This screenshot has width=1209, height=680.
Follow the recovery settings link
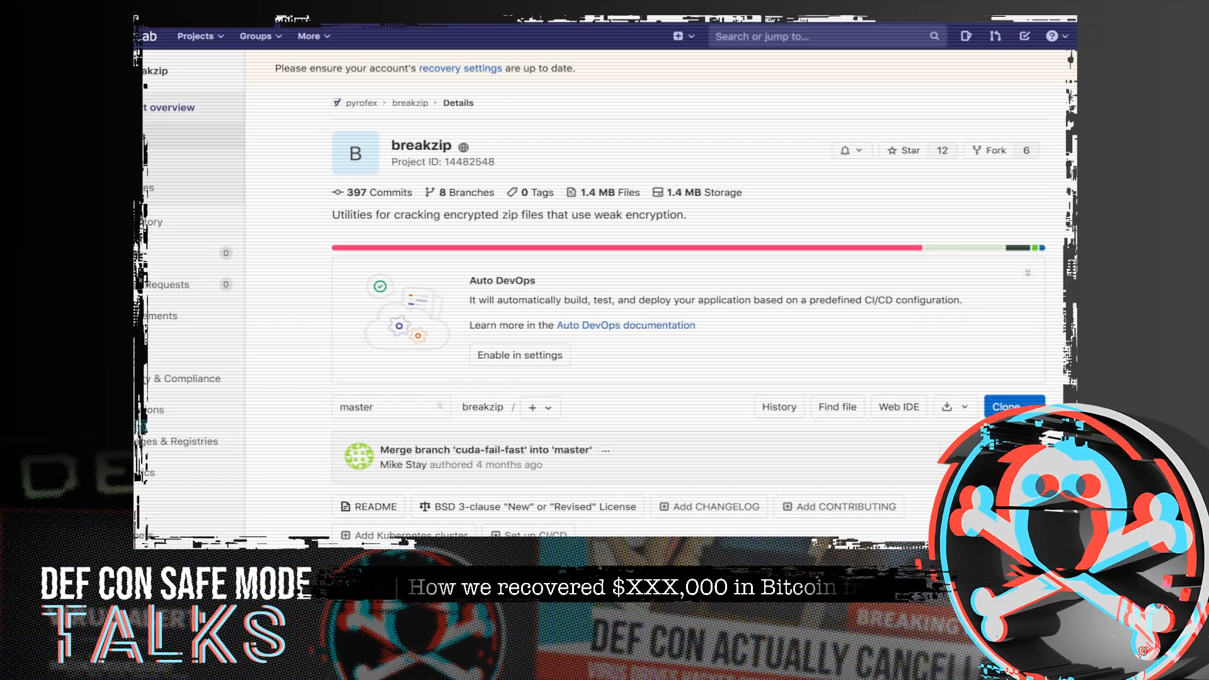[x=460, y=69]
